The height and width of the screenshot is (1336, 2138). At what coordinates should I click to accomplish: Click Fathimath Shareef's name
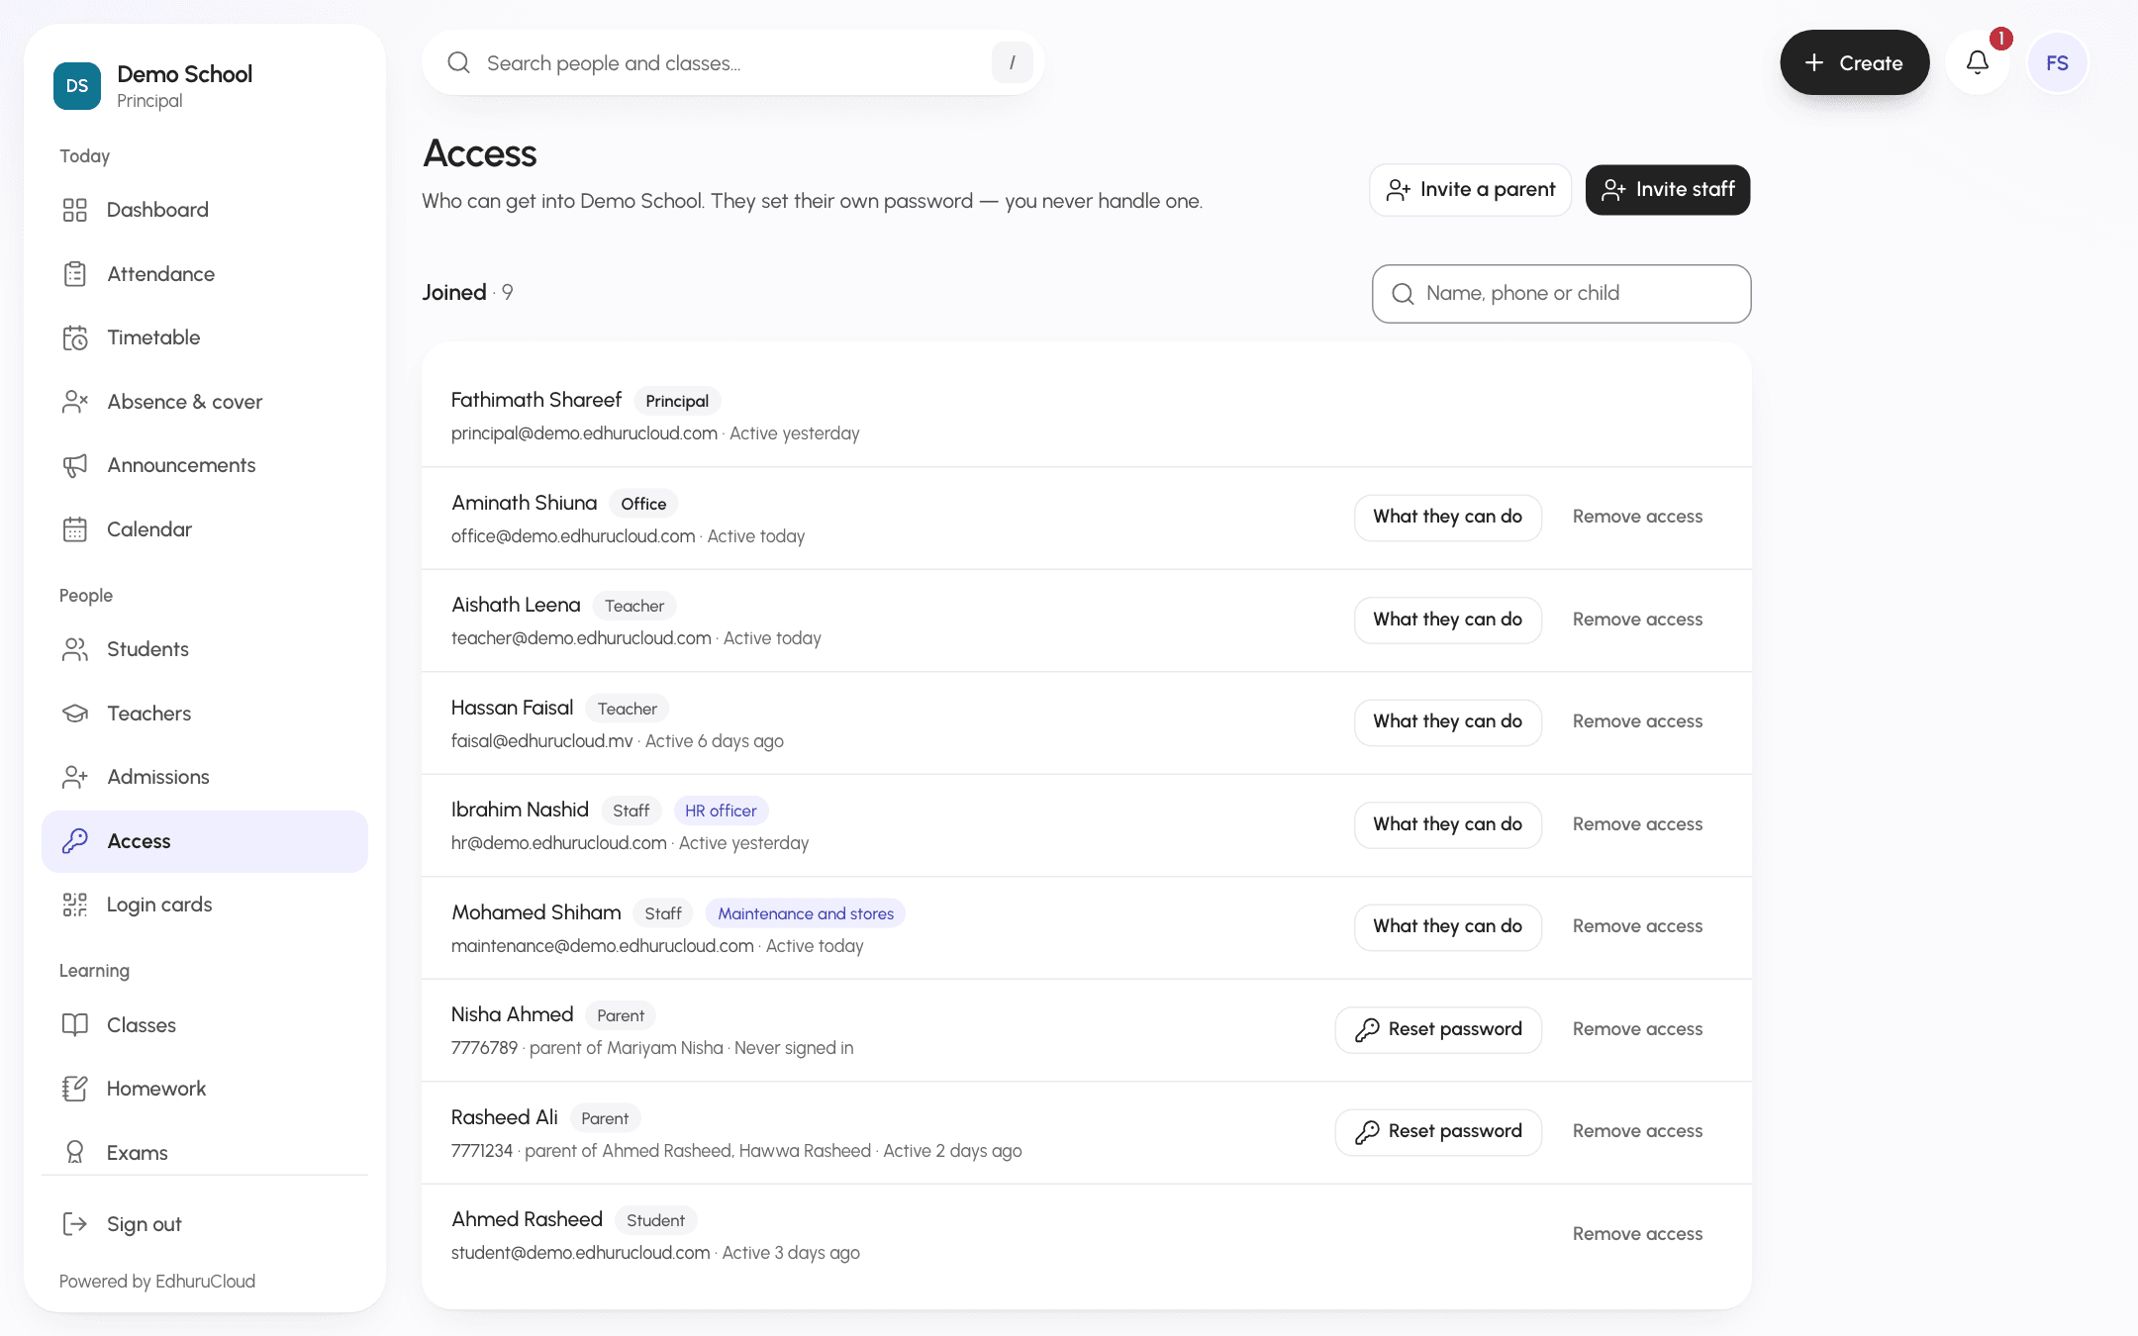536,400
